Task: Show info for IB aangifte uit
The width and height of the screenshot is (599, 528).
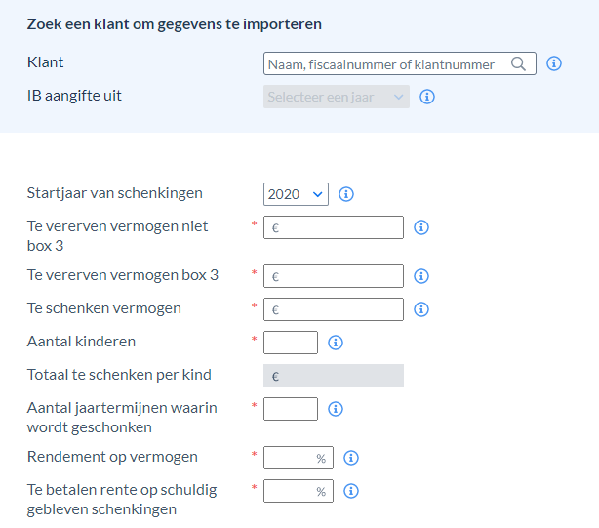Action: click(x=427, y=97)
